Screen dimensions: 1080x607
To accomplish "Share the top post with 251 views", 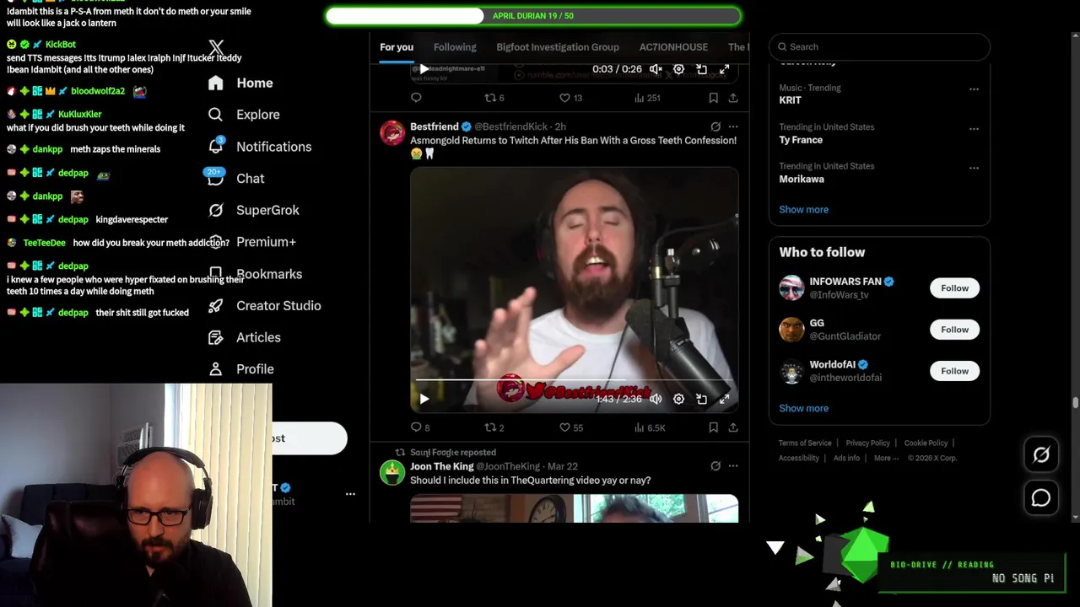I will point(733,98).
